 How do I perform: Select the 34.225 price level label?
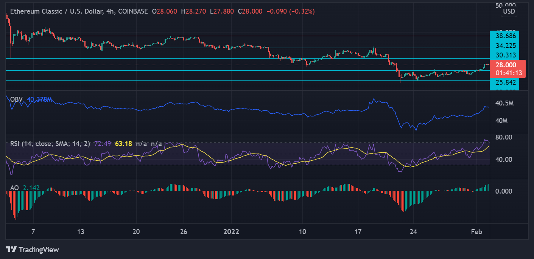click(505, 46)
